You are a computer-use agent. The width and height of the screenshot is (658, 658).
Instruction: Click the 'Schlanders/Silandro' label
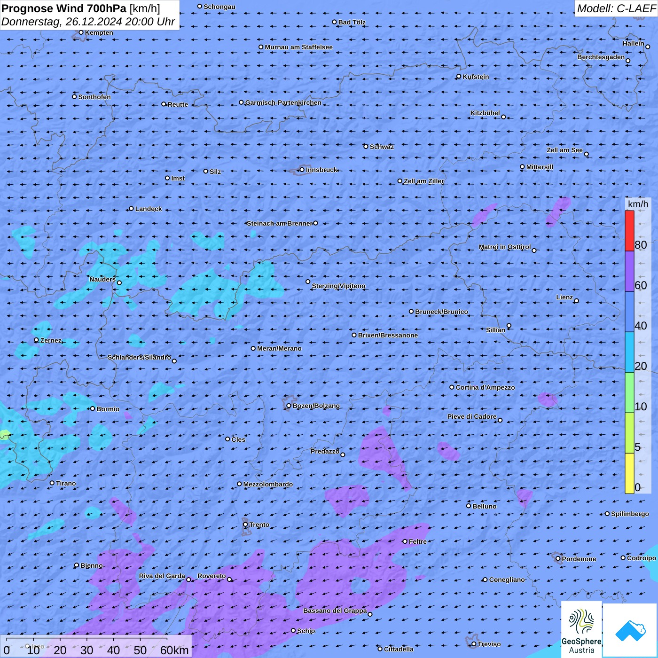pos(139,357)
